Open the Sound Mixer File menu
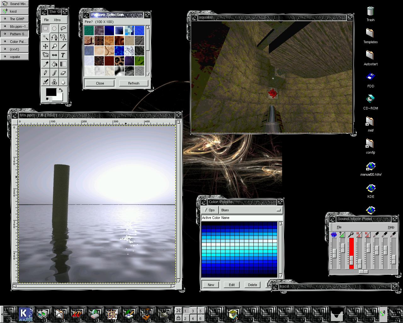403x323 pixels. point(339,227)
